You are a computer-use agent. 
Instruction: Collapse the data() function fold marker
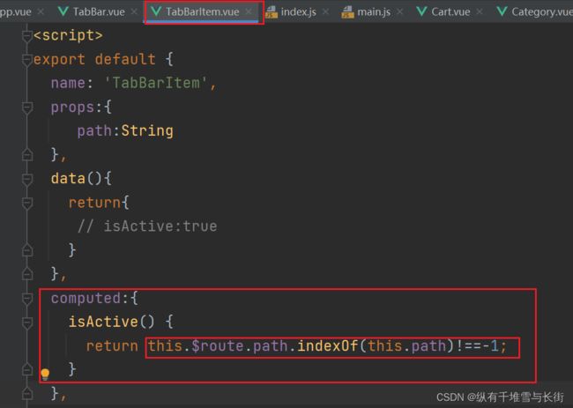[x=27, y=180]
